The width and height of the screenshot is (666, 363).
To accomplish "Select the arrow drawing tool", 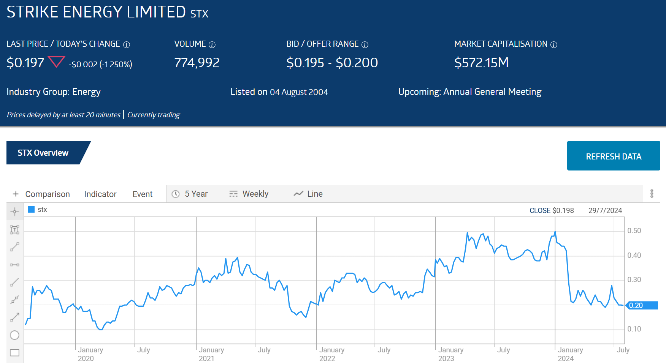I will (15, 317).
